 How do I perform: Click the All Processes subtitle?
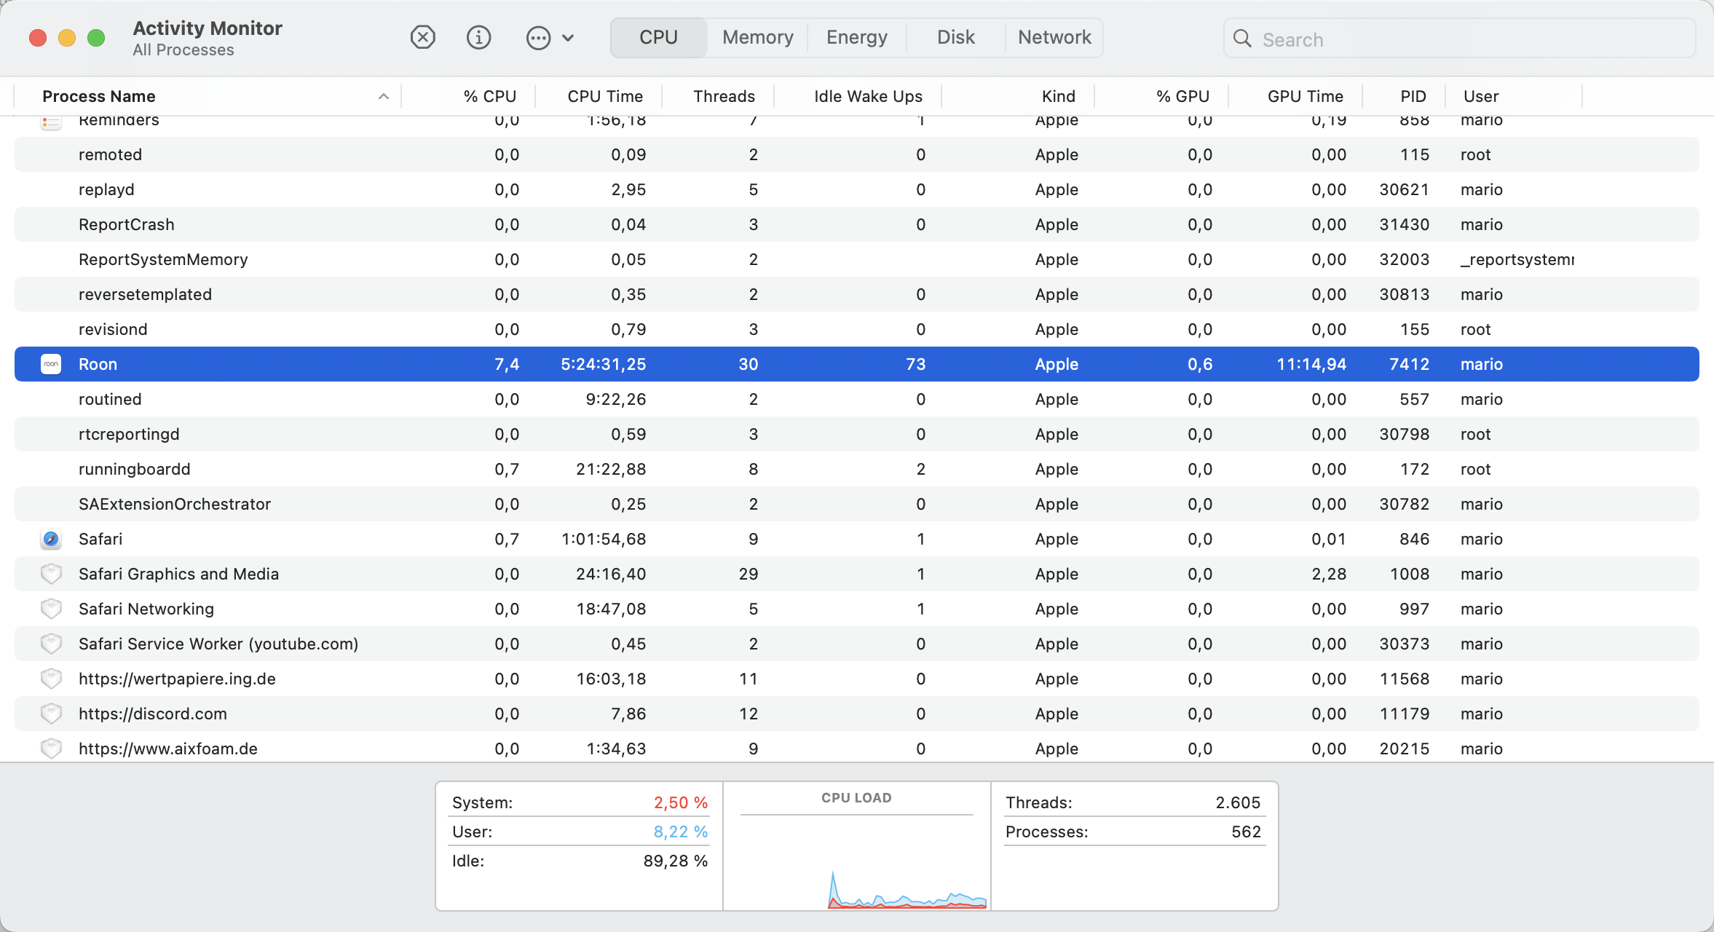(183, 50)
